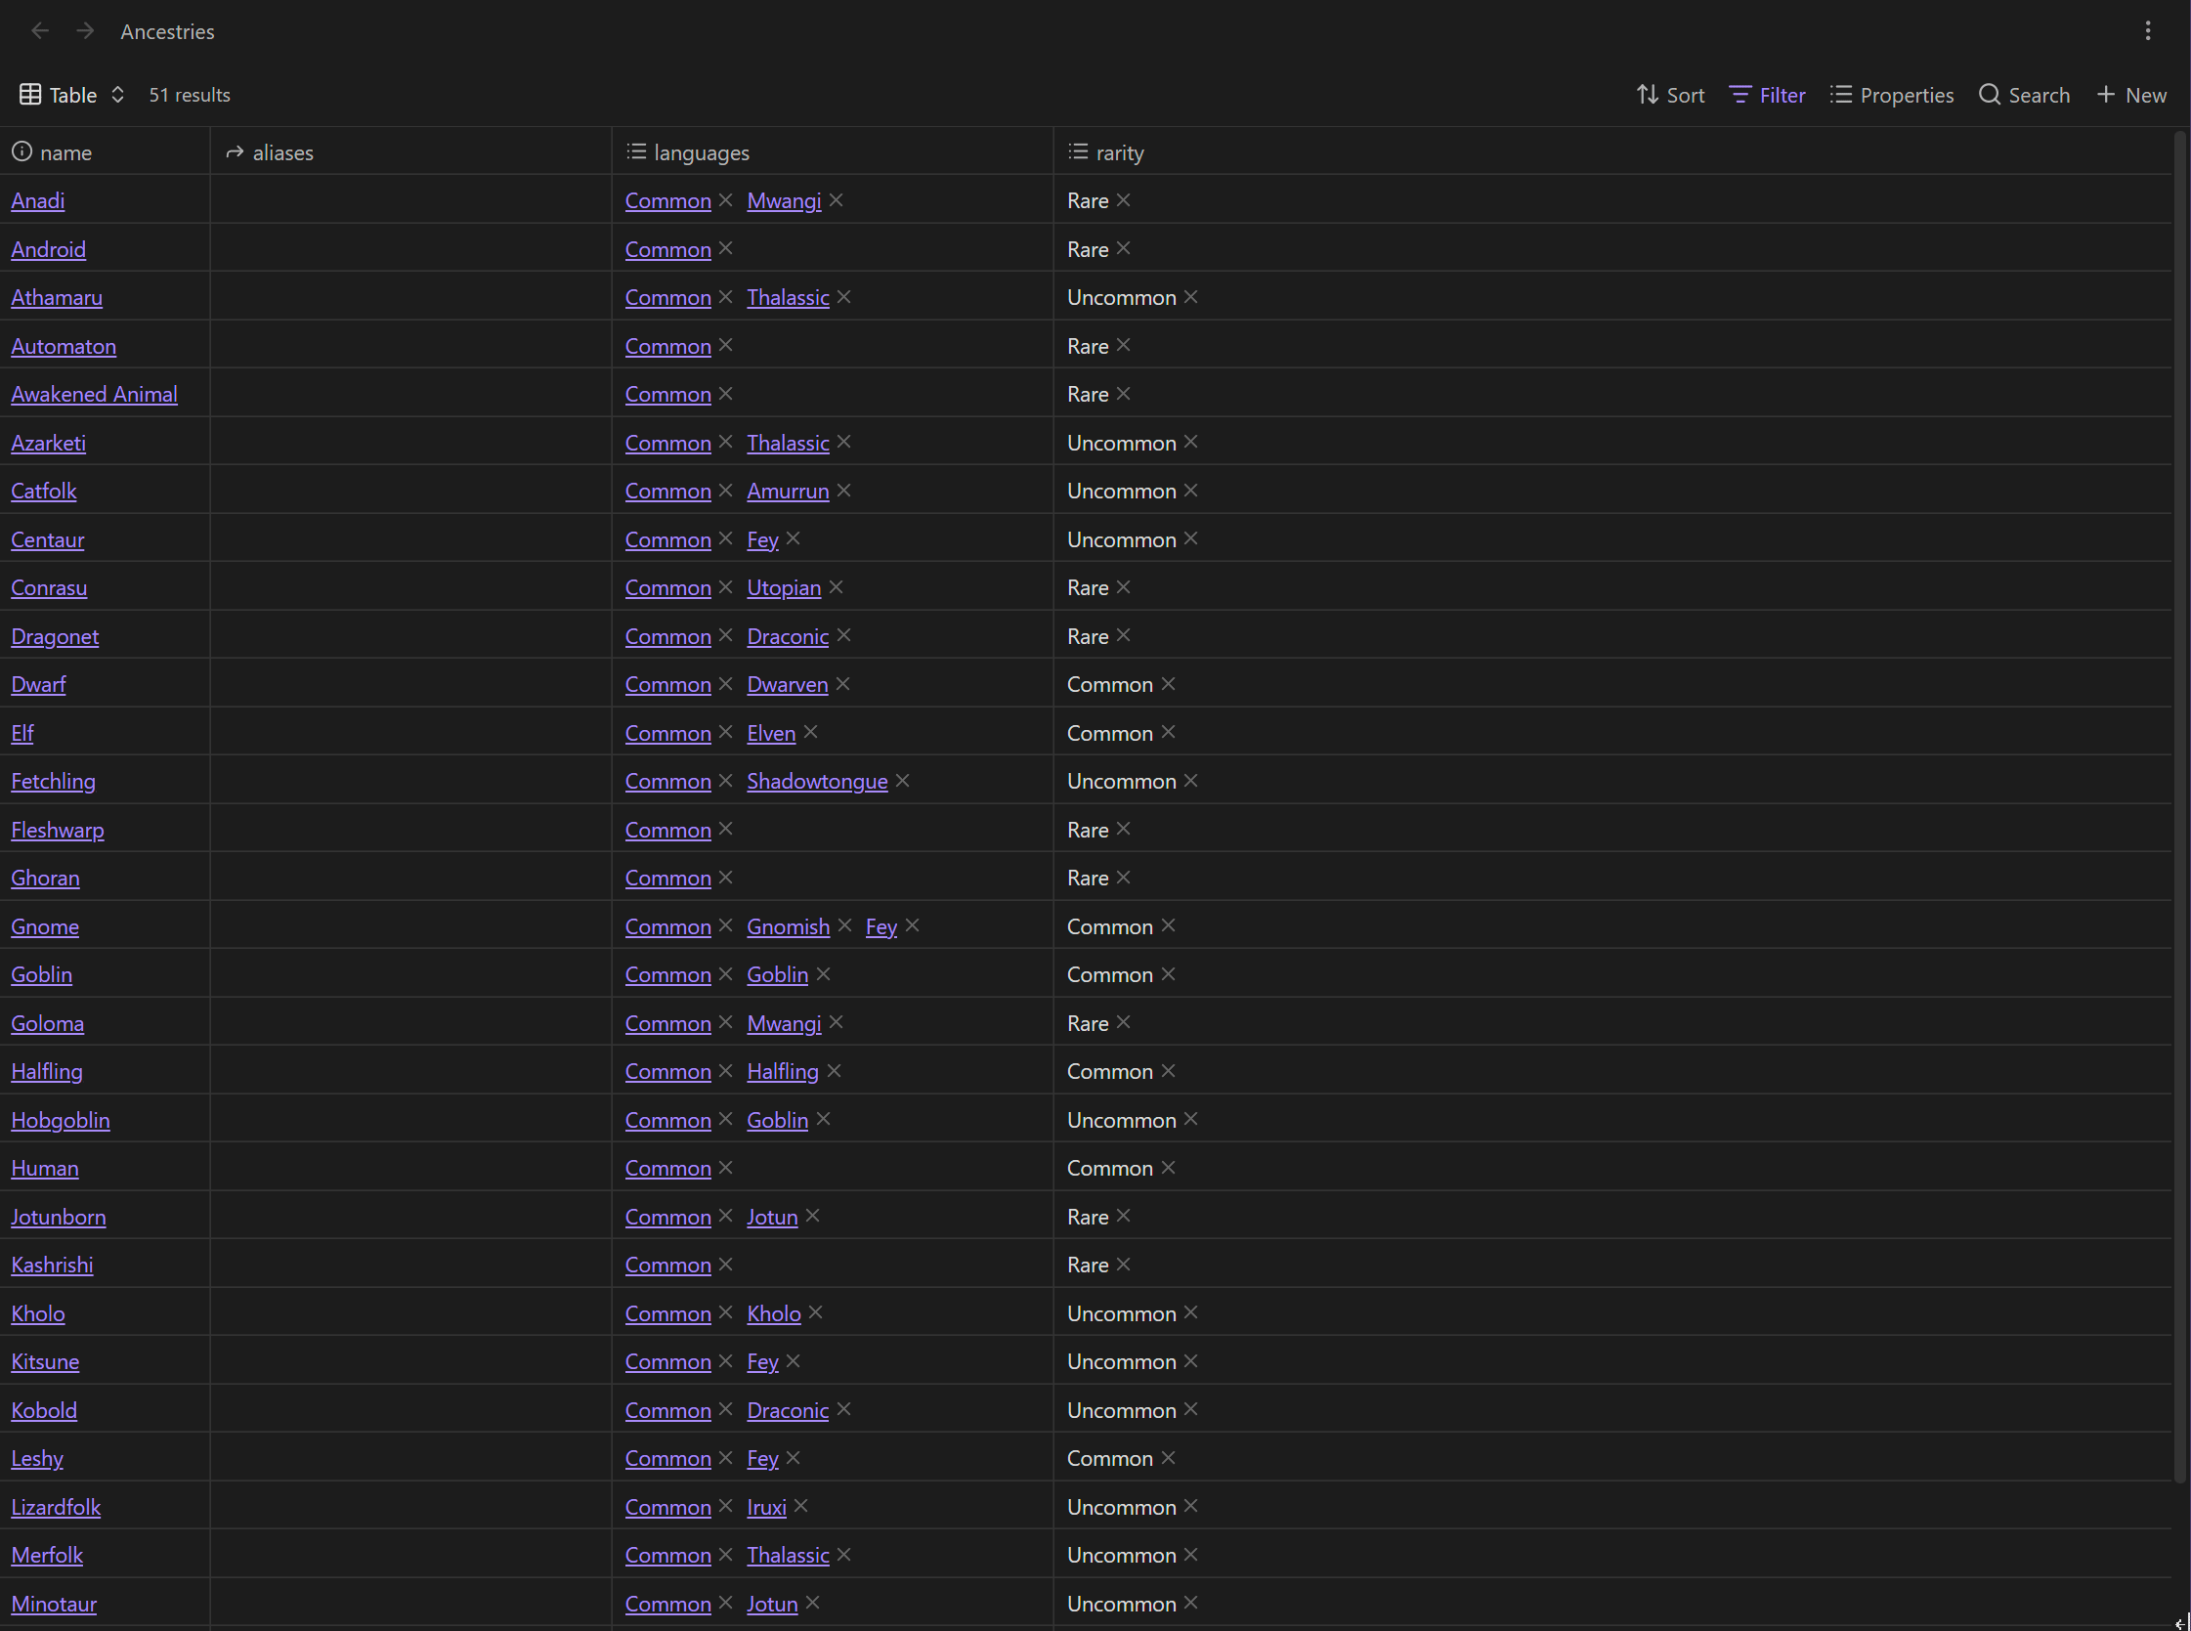Click the rarity column header
The image size is (2191, 1631).
(1611, 152)
